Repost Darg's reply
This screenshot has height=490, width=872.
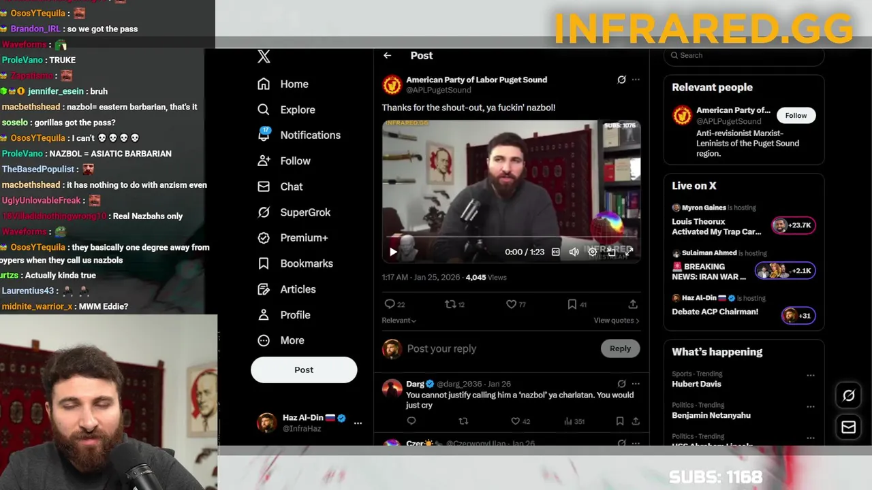tap(463, 421)
